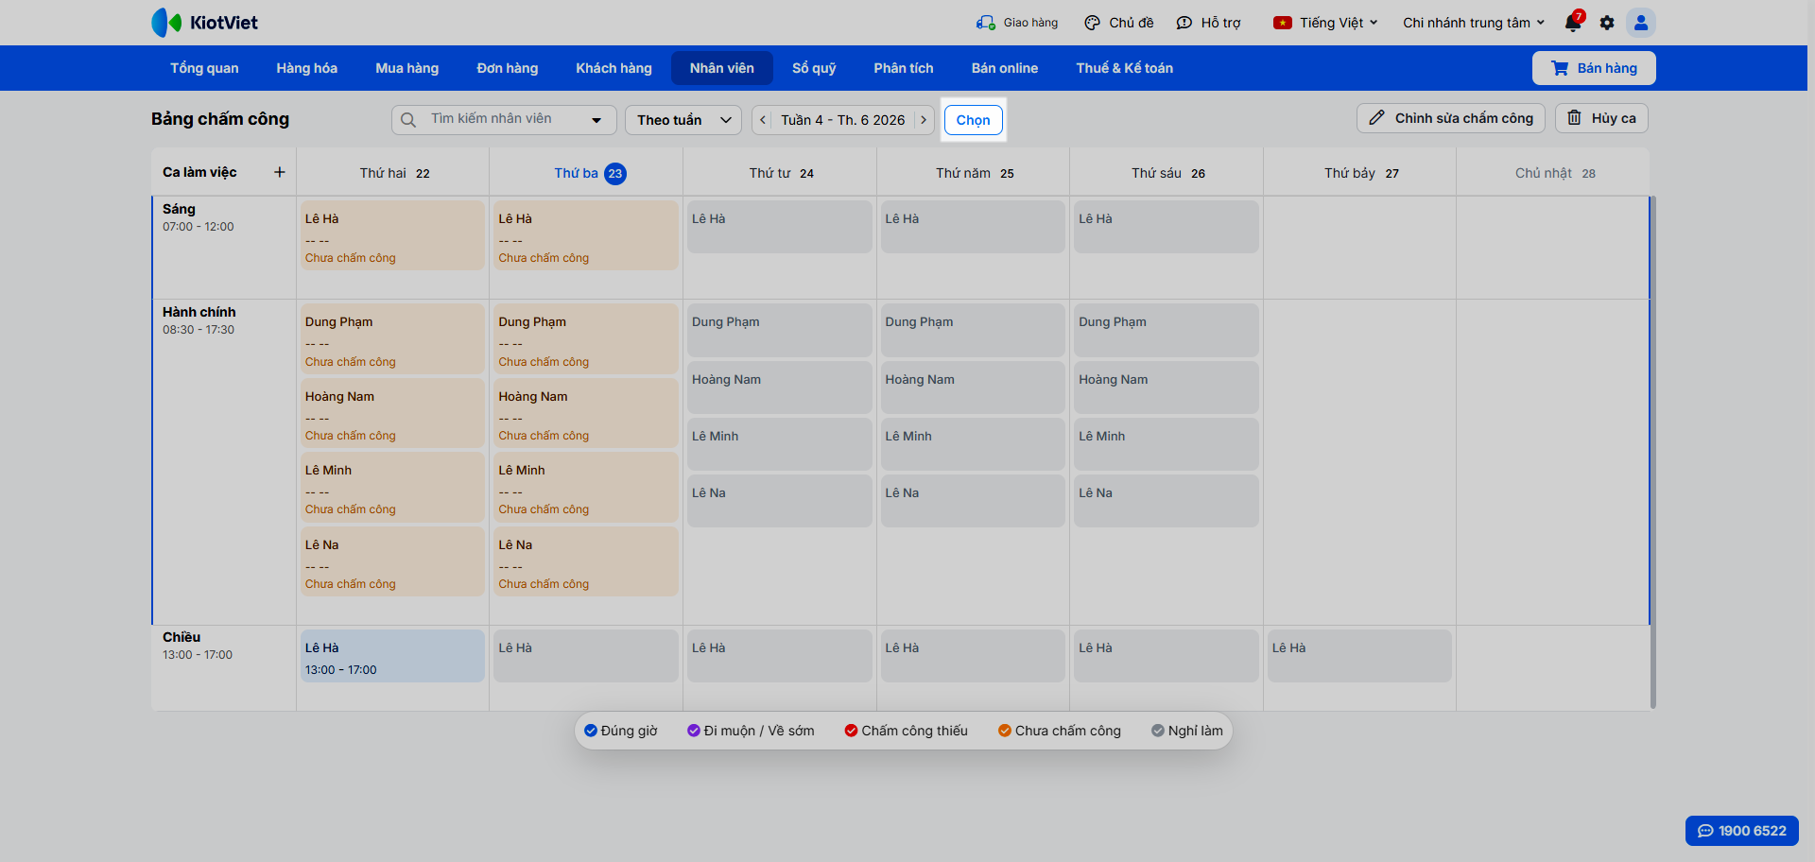Click Chỉnh sửa chấm công button
Screen dimensions: 1815x862
pos(1451,118)
